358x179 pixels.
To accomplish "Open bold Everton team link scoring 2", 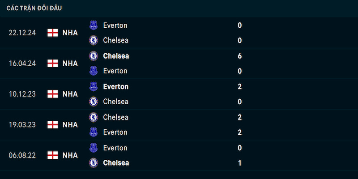I will (x=116, y=86).
